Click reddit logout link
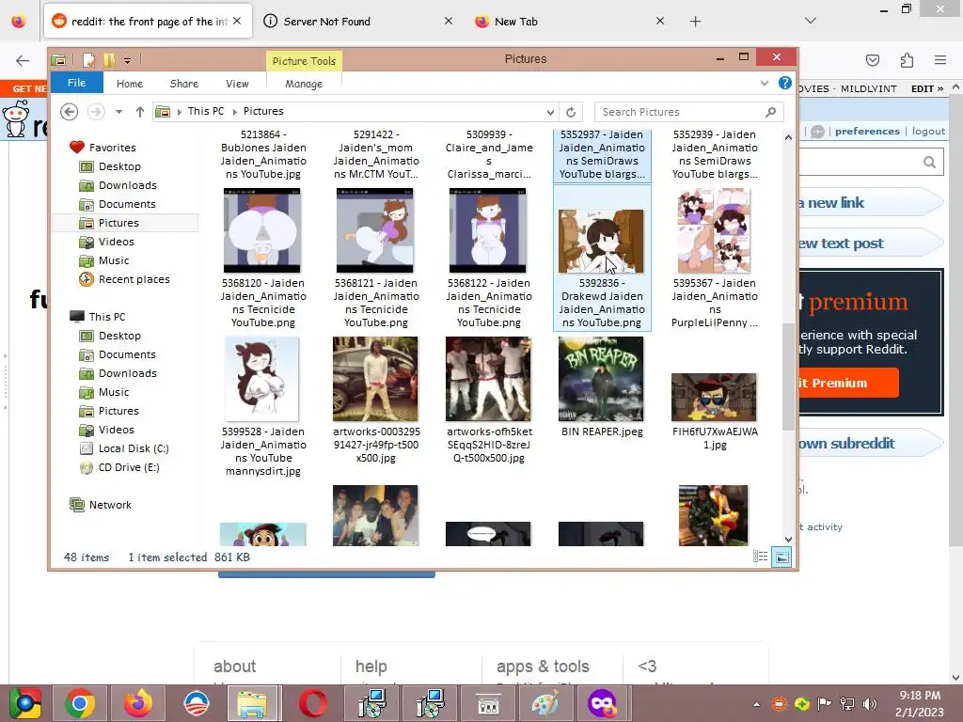The image size is (963, 722). [928, 131]
